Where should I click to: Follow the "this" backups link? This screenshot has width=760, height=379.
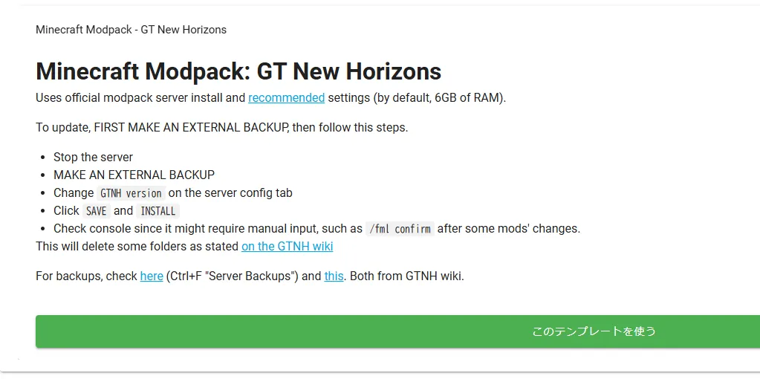tap(334, 276)
